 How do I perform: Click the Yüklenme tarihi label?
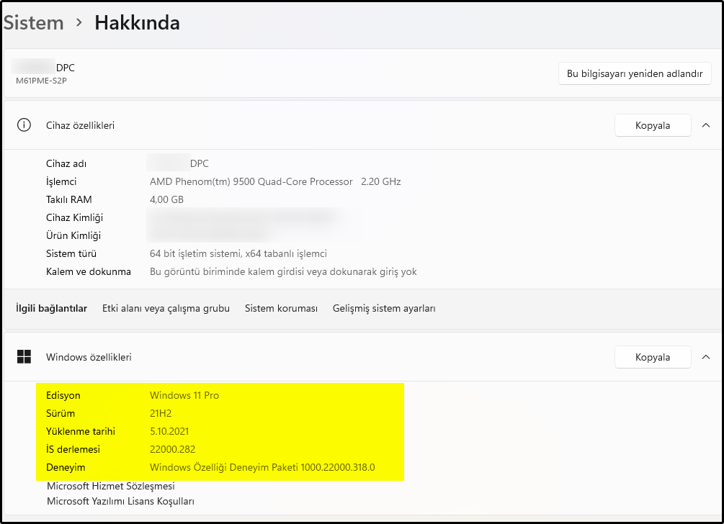[81, 431]
